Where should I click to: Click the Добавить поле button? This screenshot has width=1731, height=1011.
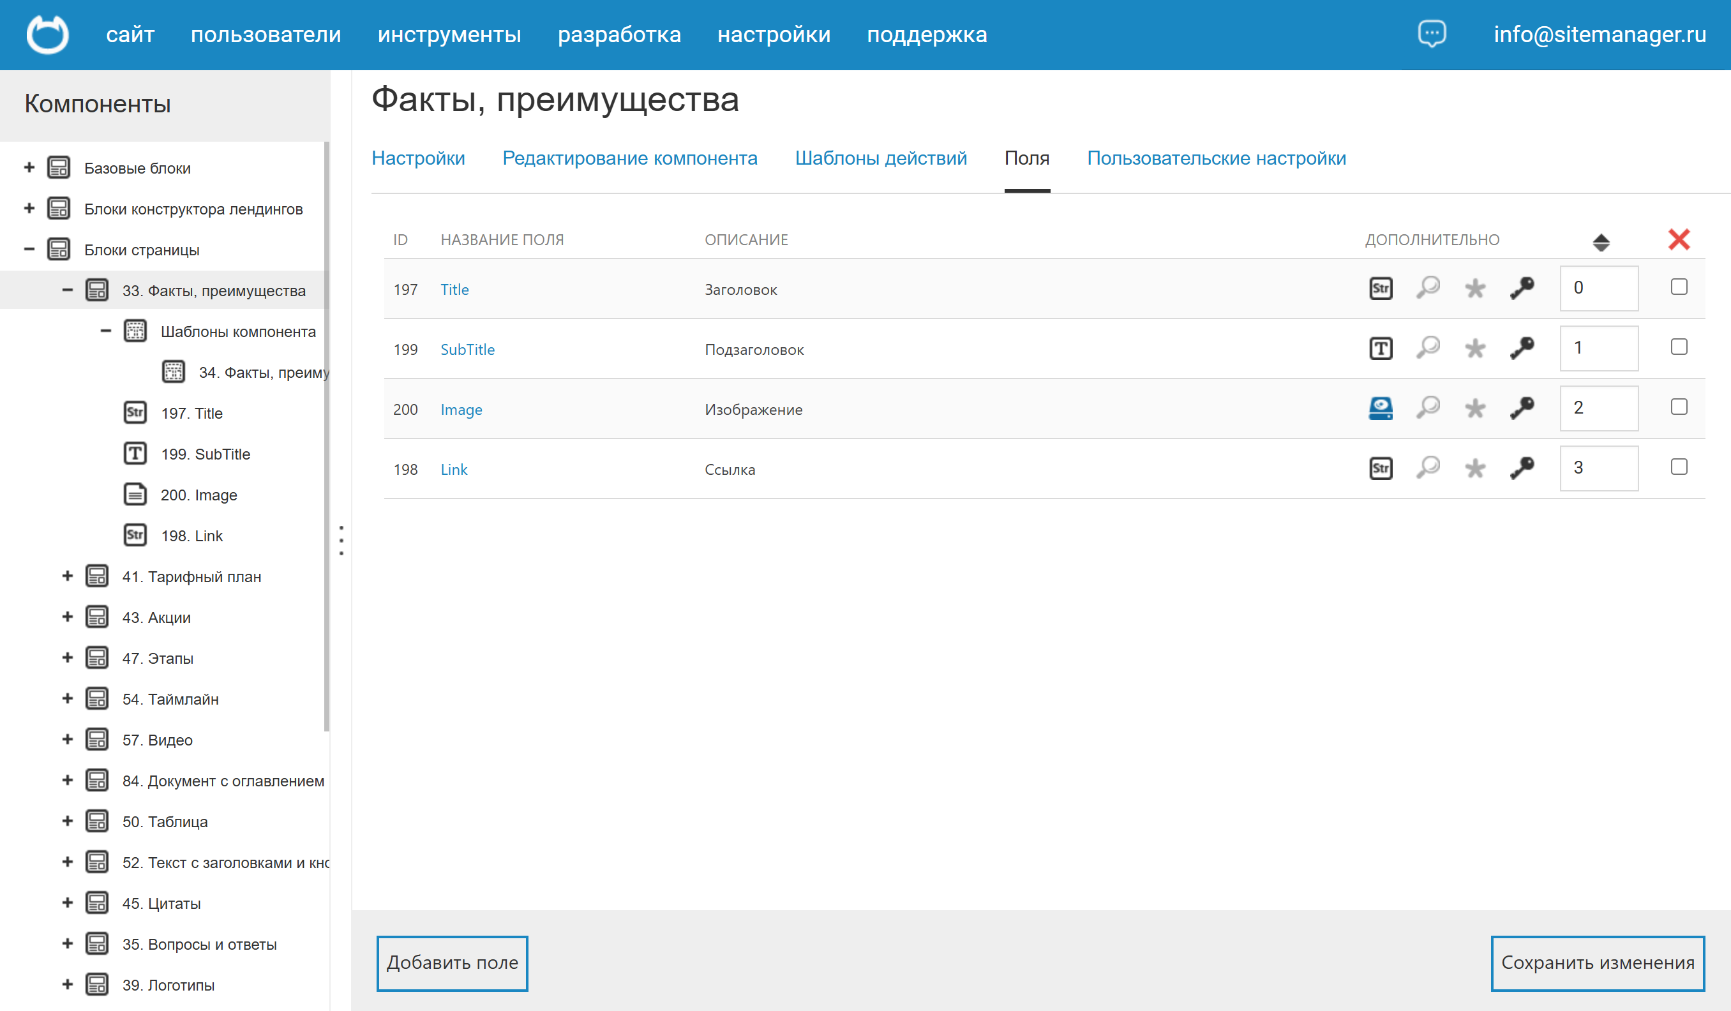[452, 963]
